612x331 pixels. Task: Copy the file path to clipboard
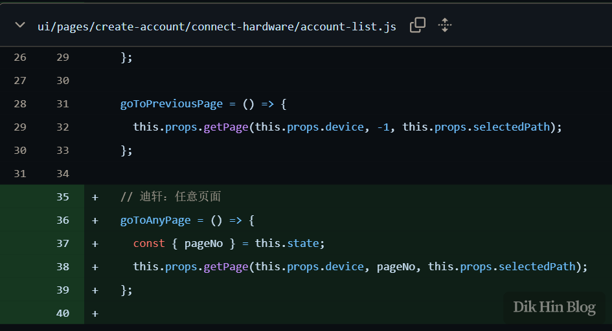pos(418,25)
